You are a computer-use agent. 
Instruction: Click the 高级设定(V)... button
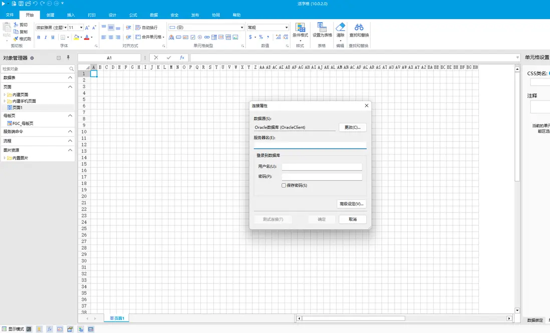tap(352, 204)
